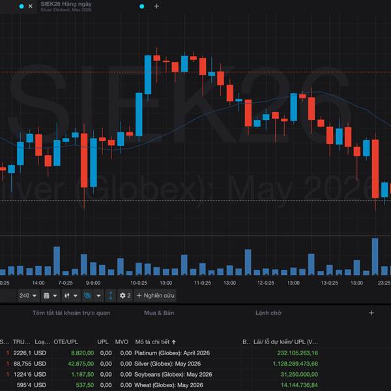Select the Silver (Globex): May 2026 row
Viewport: 391px width, 391px height.
click(167, 363)
